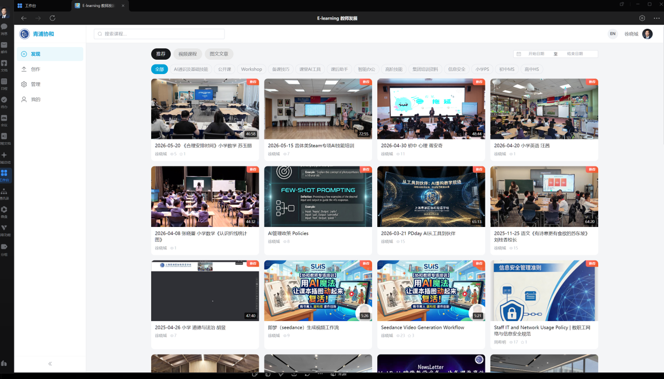Click the 开始日期 start date field
This screenshot has width=664, height=379.
click(x=536, y=54)
